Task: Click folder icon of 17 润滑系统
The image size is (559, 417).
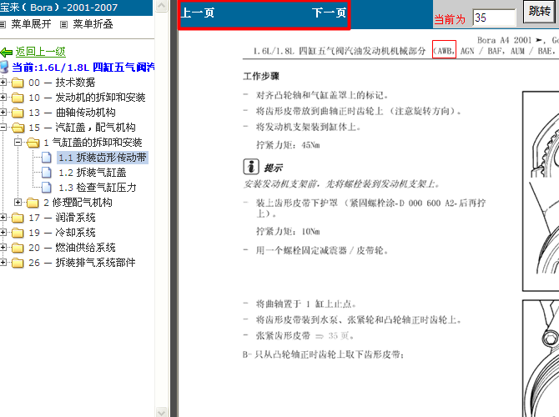Action: 18,218
